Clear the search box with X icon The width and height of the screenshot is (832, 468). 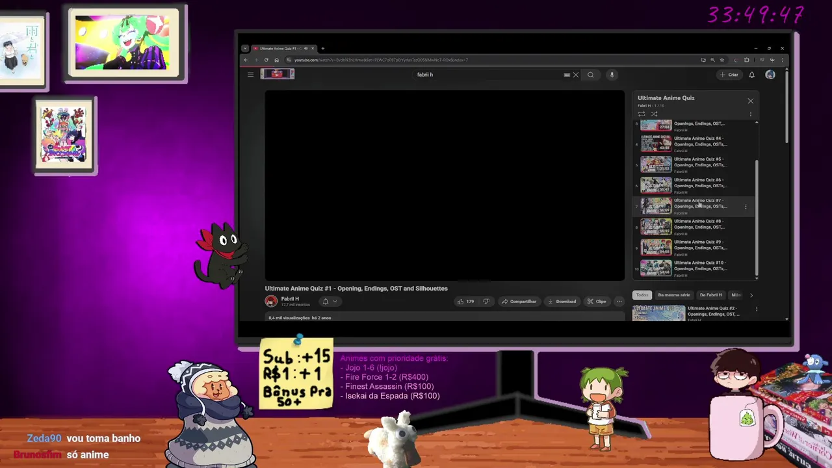click(576, 75)
